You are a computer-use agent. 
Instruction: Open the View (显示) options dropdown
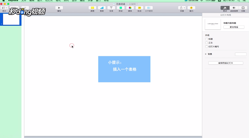click(4, 8)
